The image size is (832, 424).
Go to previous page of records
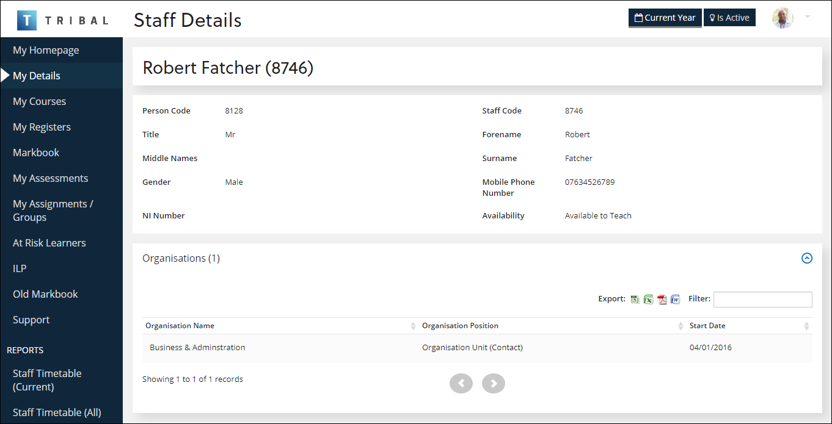[461, 383]
